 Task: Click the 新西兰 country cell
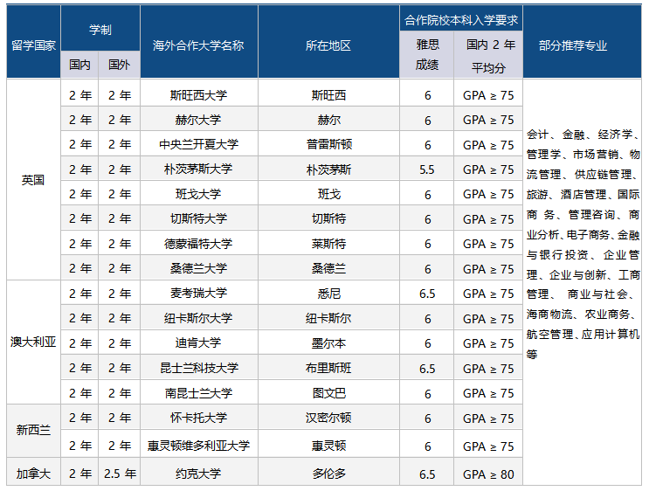33,431
